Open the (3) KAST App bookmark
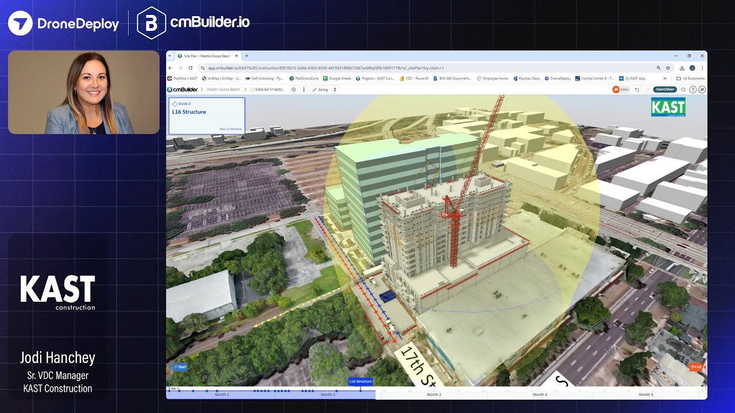The image size is (735, 413). [632, 79]
